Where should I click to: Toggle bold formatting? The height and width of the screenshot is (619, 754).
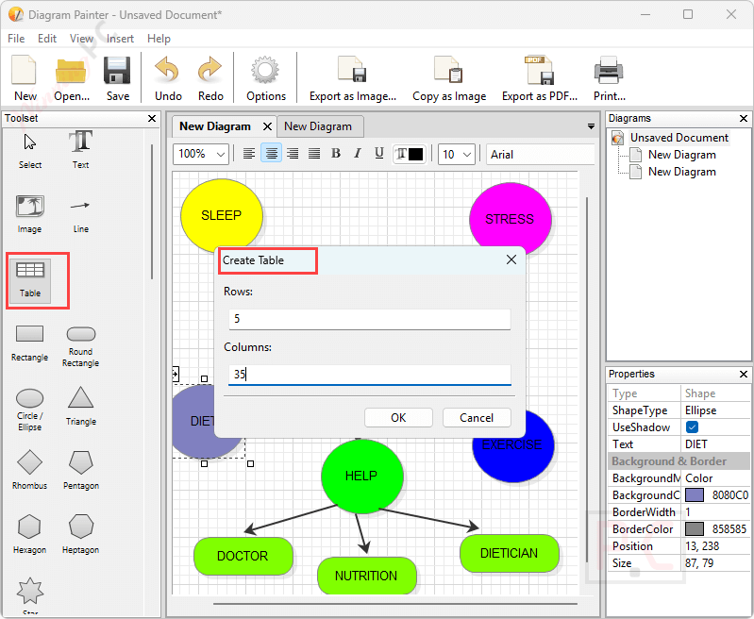(x=336, y=154)
